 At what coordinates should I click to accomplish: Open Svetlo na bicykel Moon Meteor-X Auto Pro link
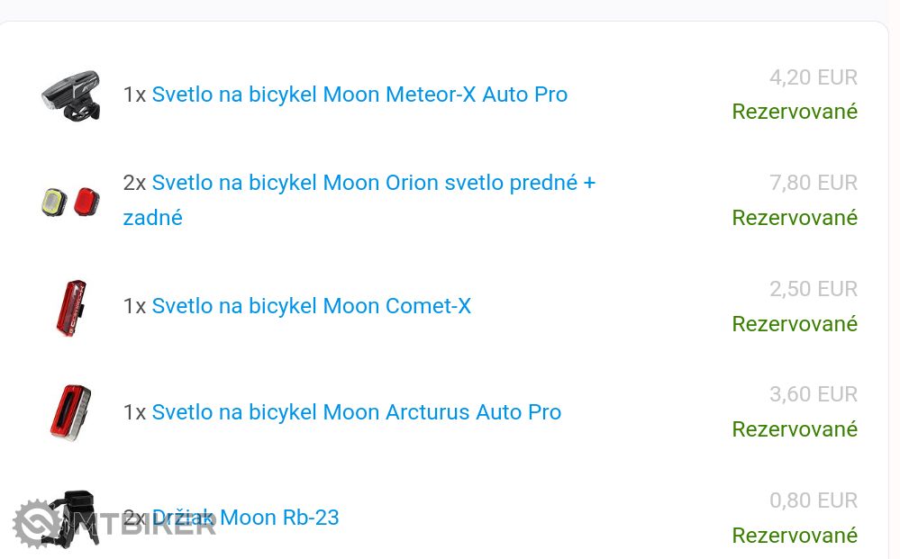[359, 95]
